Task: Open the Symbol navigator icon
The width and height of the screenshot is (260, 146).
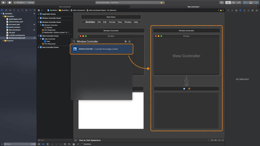Action: [x=10, y=10]
